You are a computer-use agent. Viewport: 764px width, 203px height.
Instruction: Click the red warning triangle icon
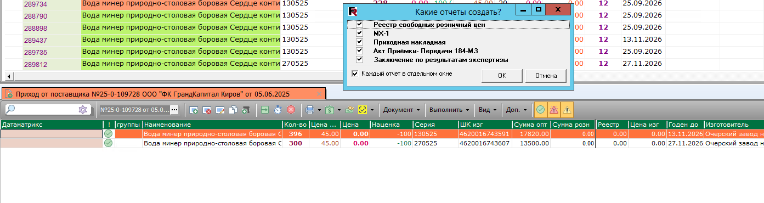553,110
